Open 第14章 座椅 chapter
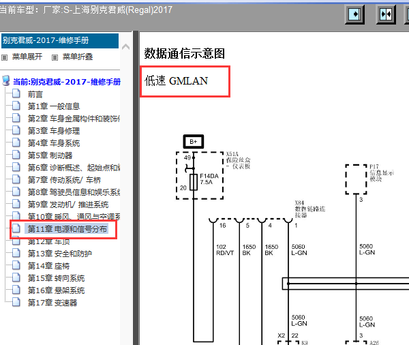The image size is (409, 345). click(48, 266)
